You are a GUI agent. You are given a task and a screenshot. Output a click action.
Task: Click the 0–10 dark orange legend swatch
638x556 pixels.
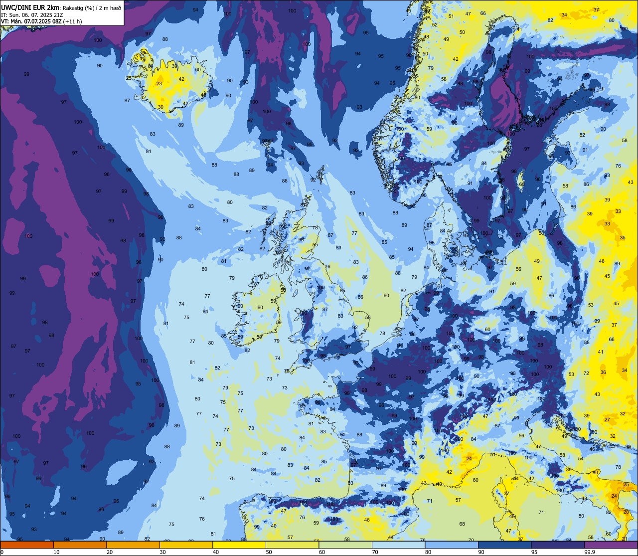pos(27,545)
